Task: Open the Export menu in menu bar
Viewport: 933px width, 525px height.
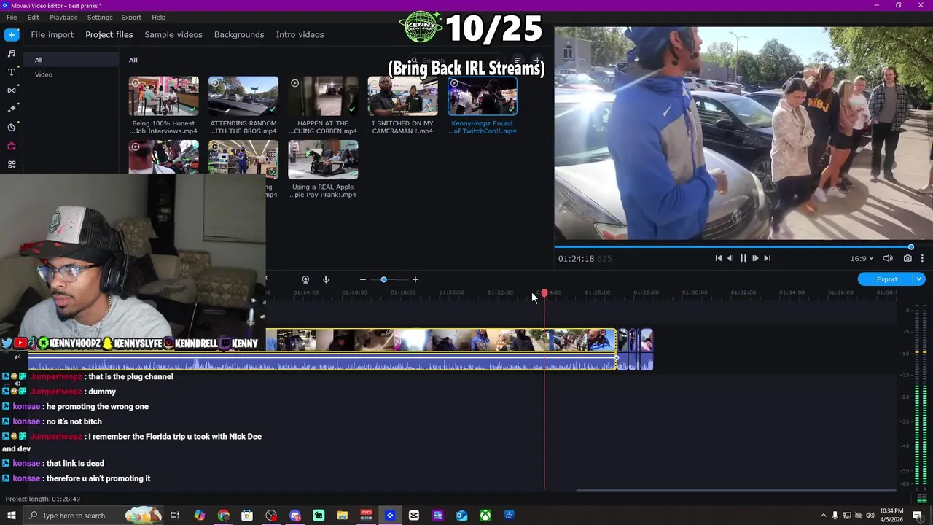Action: click(x=131, y=17)
